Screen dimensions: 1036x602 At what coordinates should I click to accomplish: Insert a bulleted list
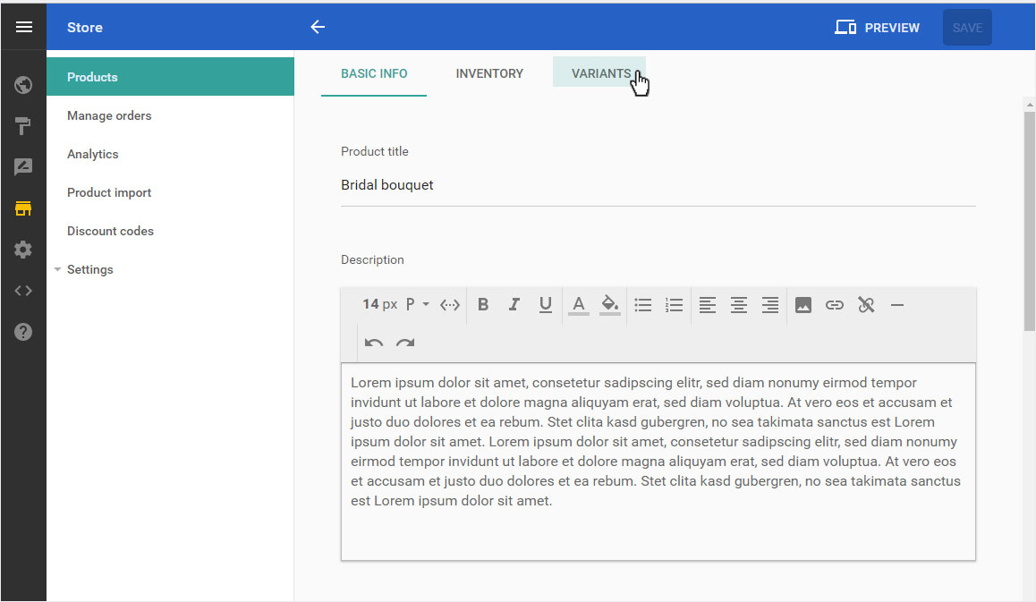point(643,305)
